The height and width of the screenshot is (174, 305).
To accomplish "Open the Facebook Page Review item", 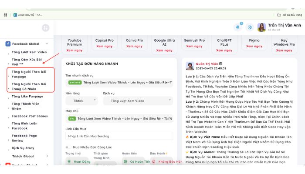I will [x=24, y=138].
